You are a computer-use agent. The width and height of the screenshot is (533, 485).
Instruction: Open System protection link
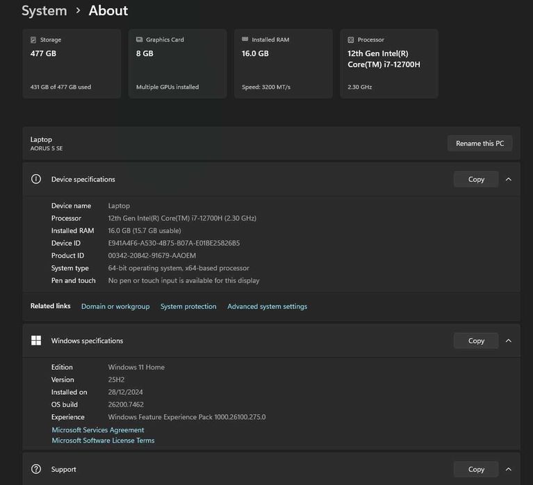point(188,306)
